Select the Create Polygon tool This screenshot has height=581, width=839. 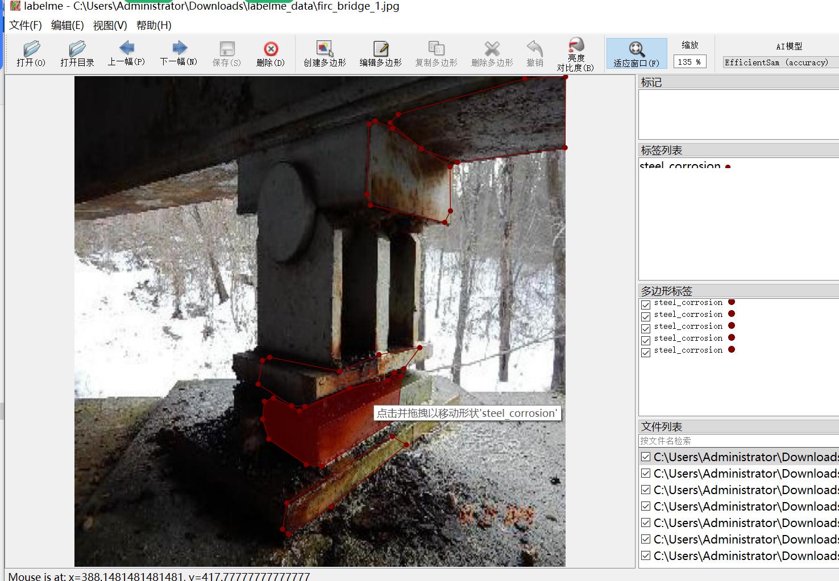pos(325,53)
